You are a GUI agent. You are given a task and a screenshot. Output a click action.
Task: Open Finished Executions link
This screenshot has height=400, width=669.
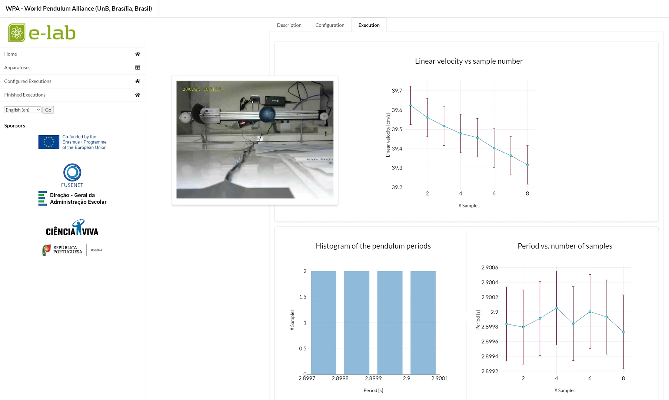tap(25, 95)
